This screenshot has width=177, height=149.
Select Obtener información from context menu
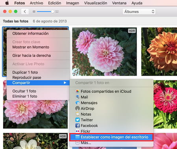click(30, 33)
